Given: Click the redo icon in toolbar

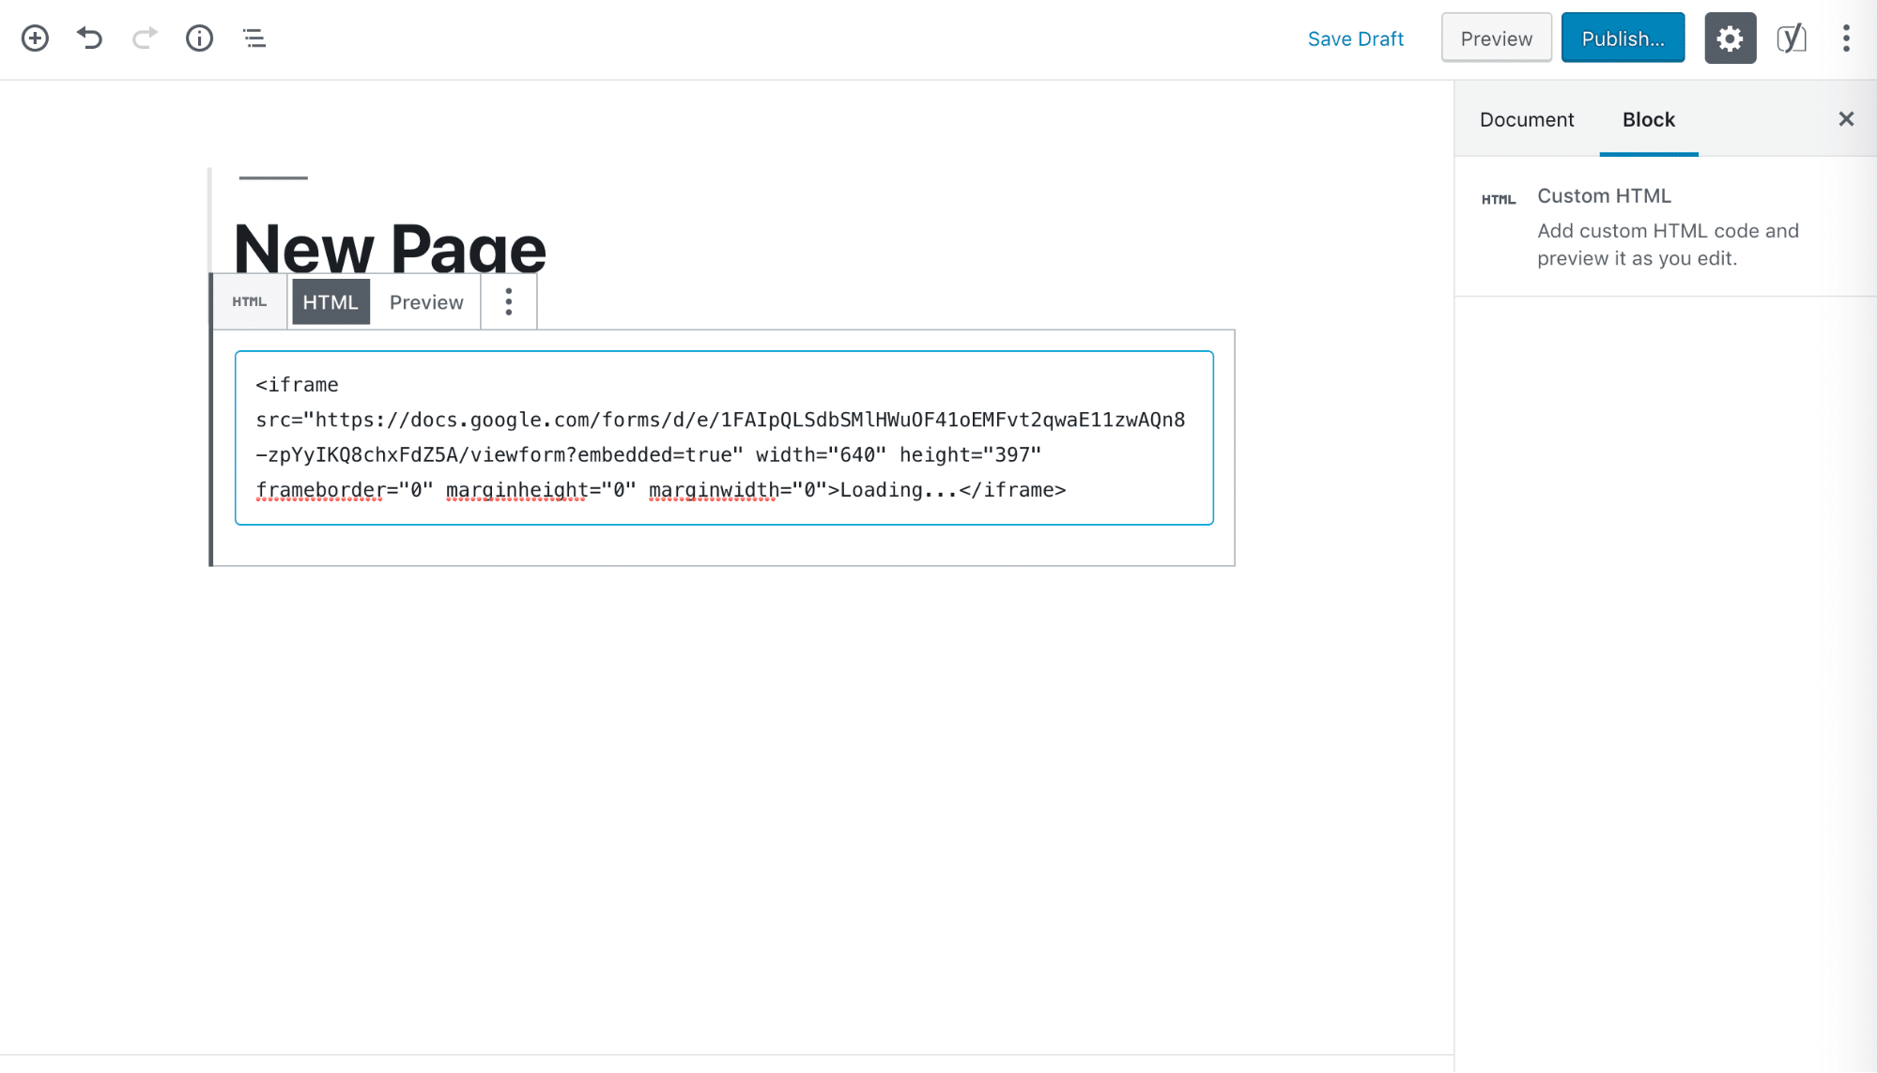Looking at the screenshot, I should point(145,38).
